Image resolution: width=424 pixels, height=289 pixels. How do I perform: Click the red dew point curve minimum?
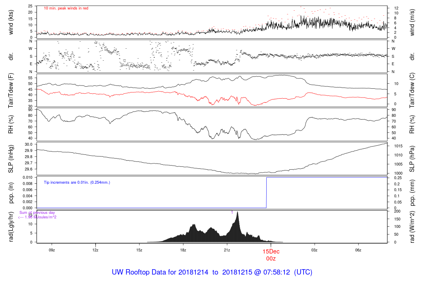pos(255,105)
